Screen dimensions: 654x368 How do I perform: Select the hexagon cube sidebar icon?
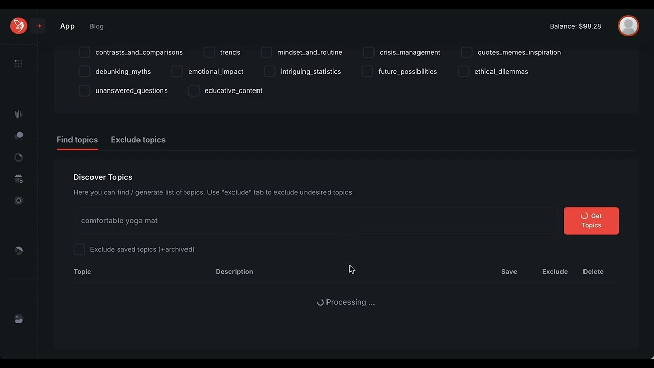[19, 135]
